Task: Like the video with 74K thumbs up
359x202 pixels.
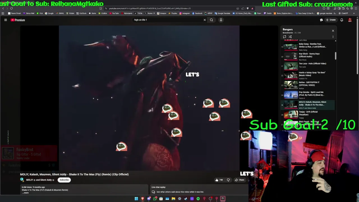Action: tap(219, 180)
